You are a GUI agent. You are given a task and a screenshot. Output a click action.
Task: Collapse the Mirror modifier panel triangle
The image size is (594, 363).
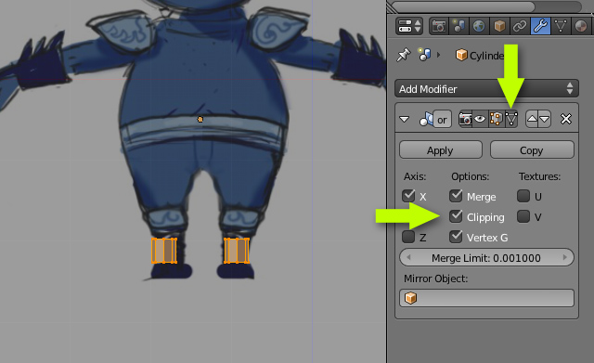[405, 120]
